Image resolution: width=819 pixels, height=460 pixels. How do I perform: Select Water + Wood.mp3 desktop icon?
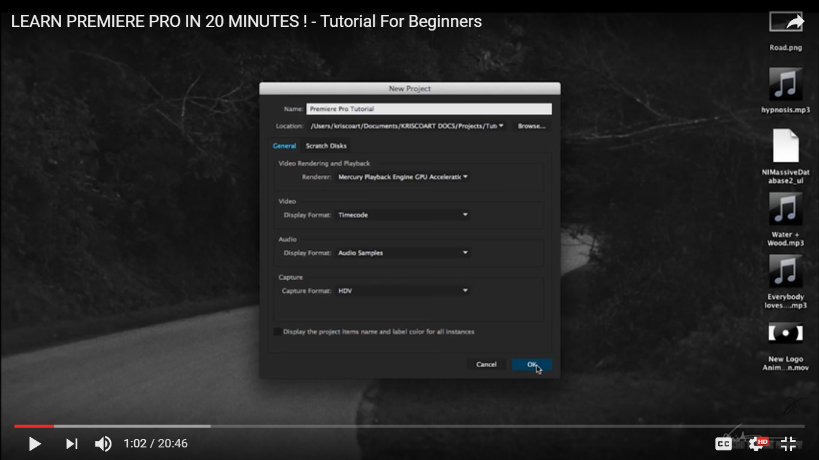click(785, 209)
